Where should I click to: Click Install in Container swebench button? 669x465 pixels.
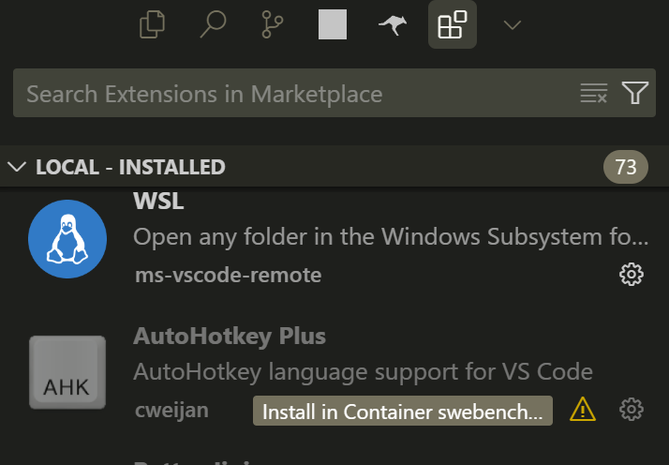pyautogui.click(x=402, y=411)
